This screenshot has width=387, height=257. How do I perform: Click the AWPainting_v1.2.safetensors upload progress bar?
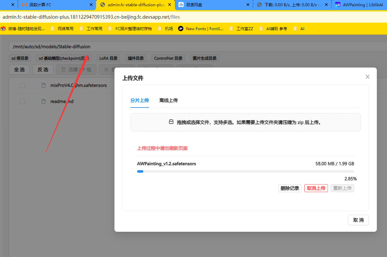pos(246,171)
